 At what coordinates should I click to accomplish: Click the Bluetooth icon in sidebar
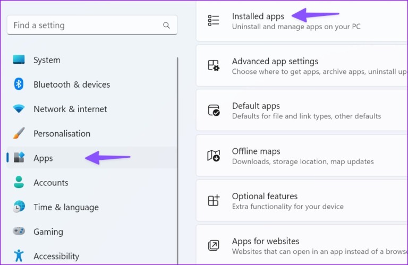coord(19,84)
